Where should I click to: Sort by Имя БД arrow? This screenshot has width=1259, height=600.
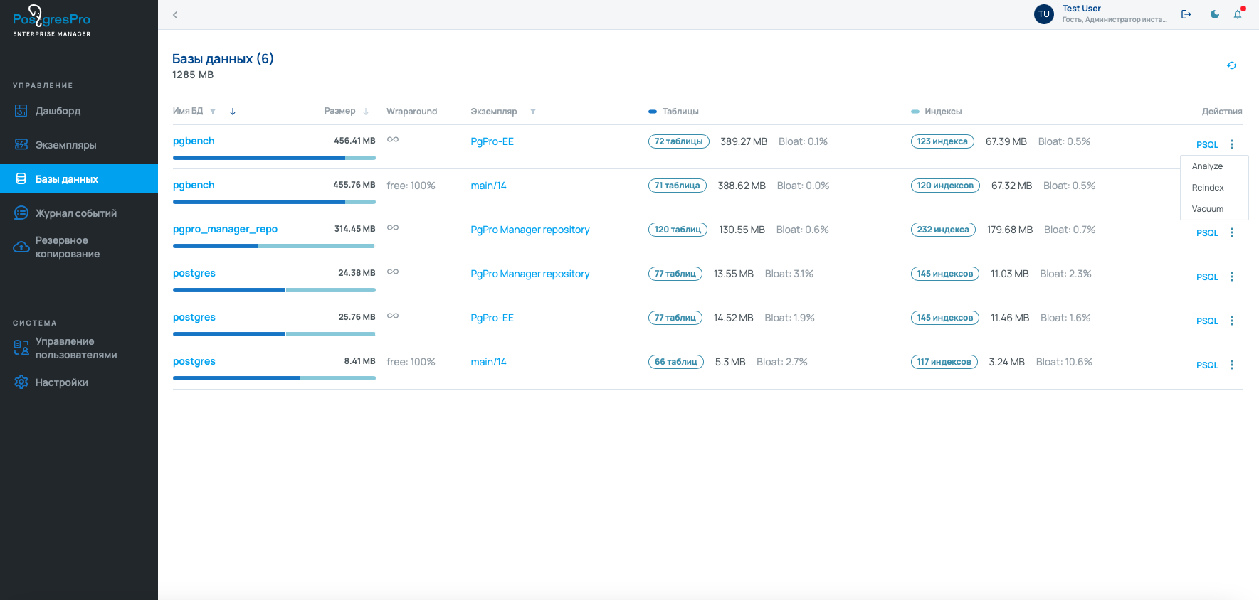pos(233,112)
